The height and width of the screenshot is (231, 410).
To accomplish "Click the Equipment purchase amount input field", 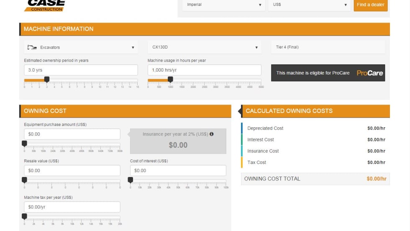I will [x=72, y=134].
